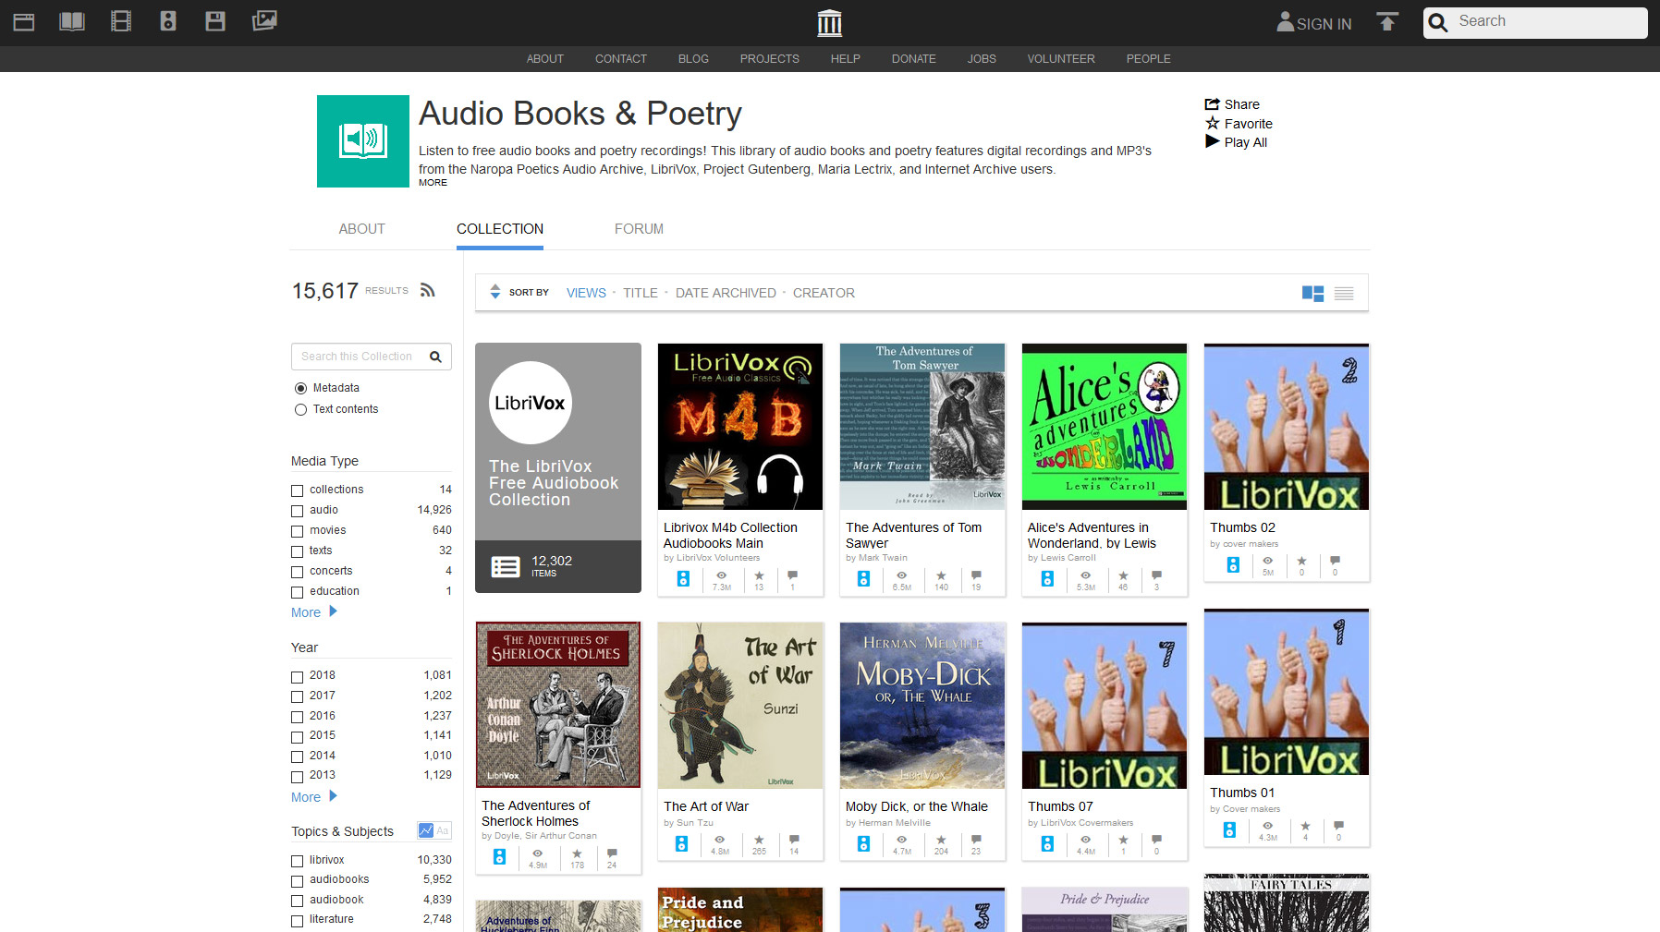Click the search collection magnifier button
1660x932 pixels.
pyautogui.click(x=435, y=357)
